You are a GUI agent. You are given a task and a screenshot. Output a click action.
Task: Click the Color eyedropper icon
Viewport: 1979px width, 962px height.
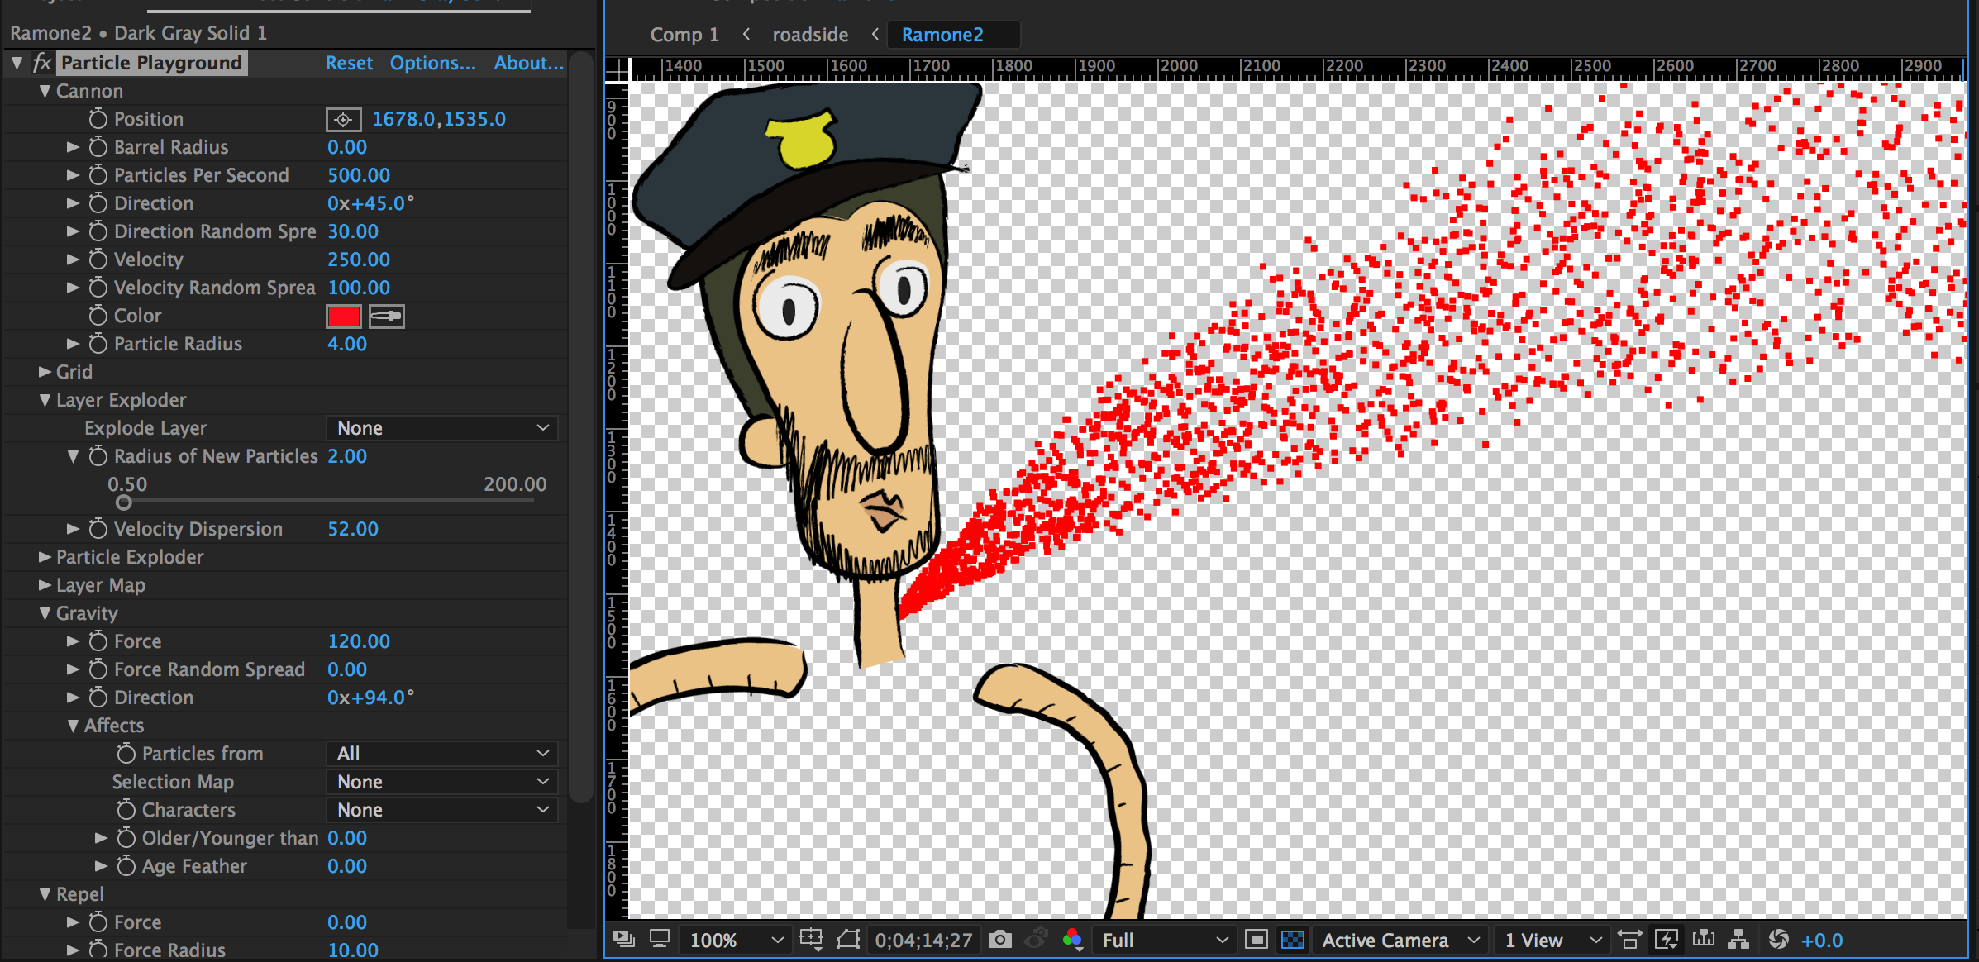click(x=386, y=317)
